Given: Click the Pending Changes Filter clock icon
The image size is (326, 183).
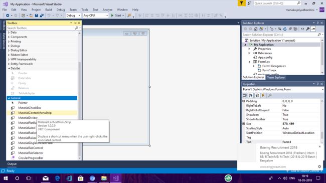Looking at the screenshot, I should [x=272, y=29].
